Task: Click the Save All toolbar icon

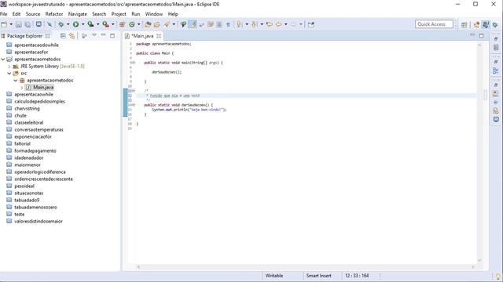Action: pyautogui.click(x=28, y=24)
